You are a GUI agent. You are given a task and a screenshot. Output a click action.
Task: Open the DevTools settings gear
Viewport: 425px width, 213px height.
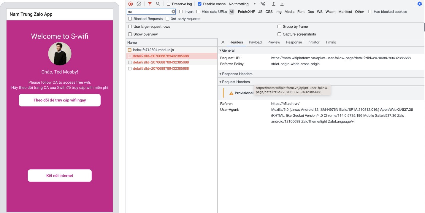click(x=420, y=4)
